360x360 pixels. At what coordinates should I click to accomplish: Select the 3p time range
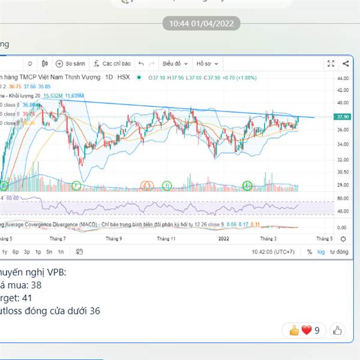[x=27, y=252]
